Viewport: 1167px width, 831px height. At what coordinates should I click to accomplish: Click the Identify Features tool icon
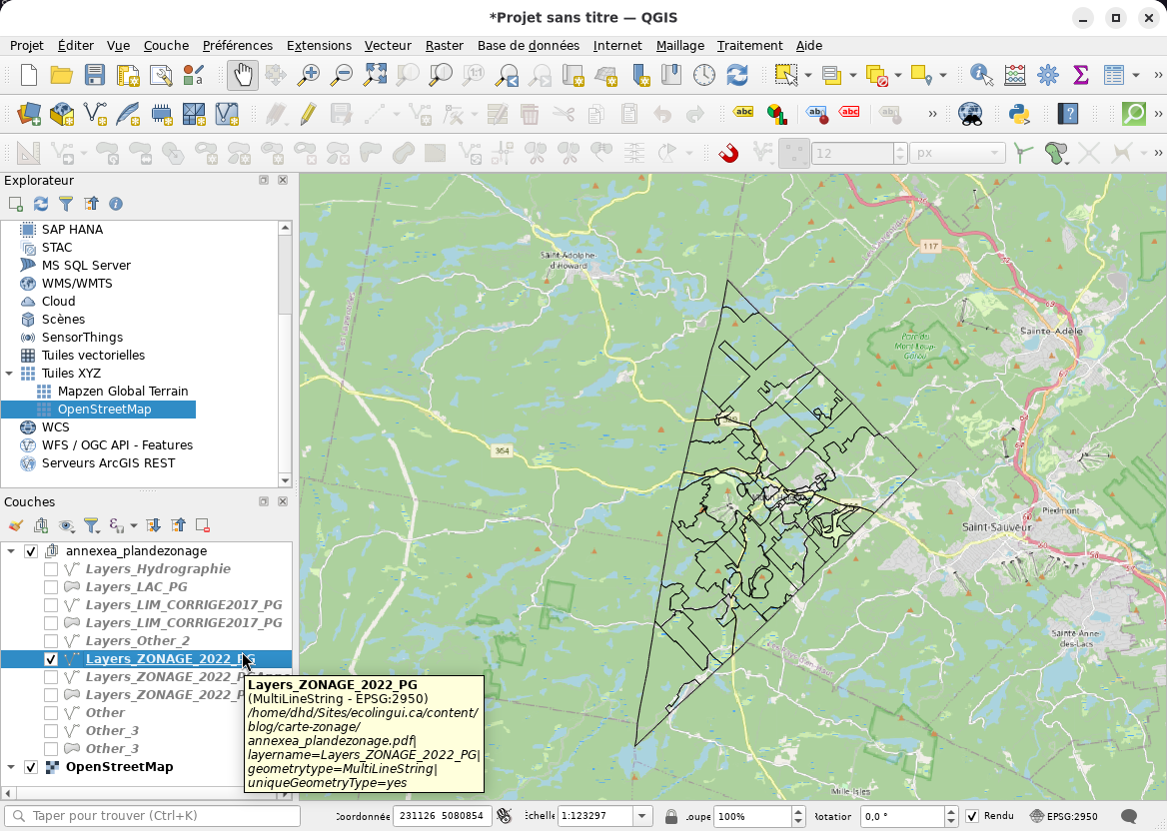click(x=981, y=75)
